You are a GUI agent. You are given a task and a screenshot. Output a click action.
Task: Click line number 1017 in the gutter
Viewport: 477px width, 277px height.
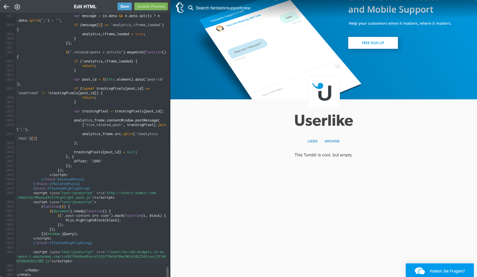10,16
